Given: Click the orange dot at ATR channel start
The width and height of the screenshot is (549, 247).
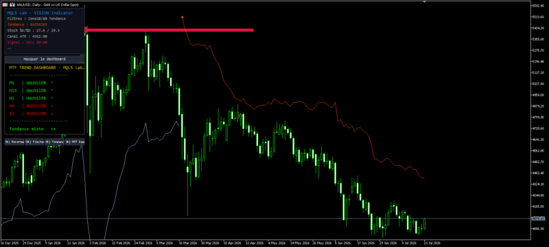Looking at the screenshot, I should pyautogui.click(x=182, y=16).
